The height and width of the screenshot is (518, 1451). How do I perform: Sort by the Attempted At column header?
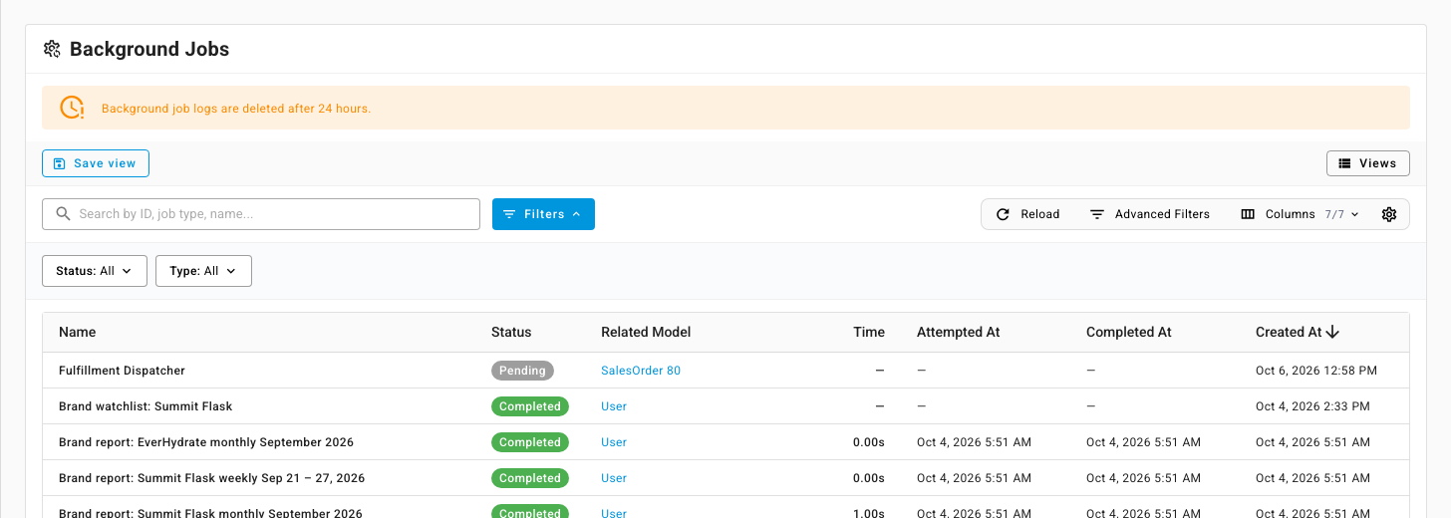[958, 332]
